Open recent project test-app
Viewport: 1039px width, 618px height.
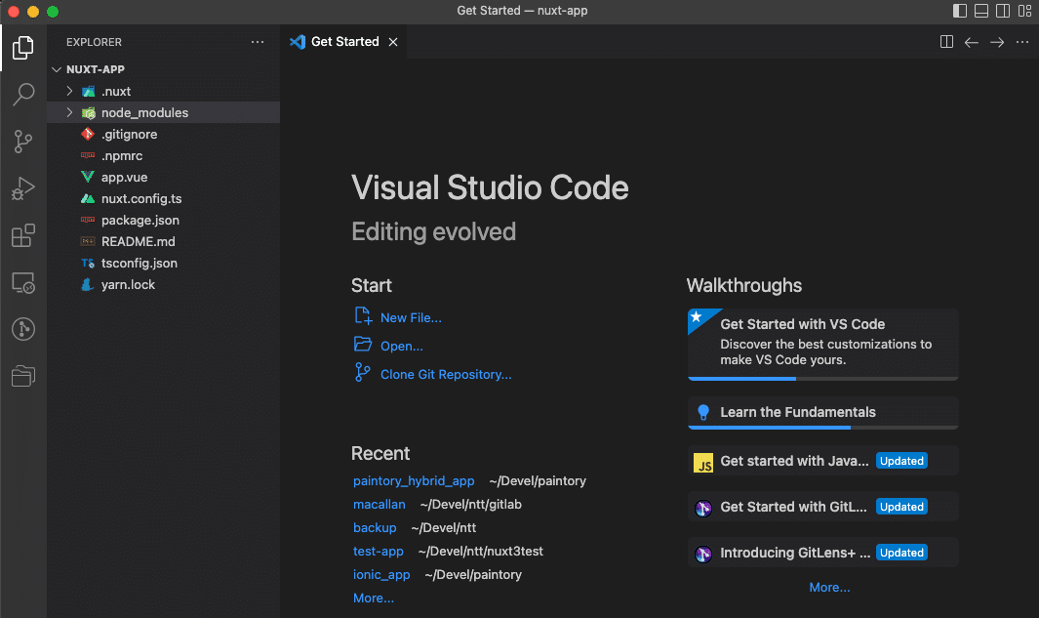(x=378, y=551)
